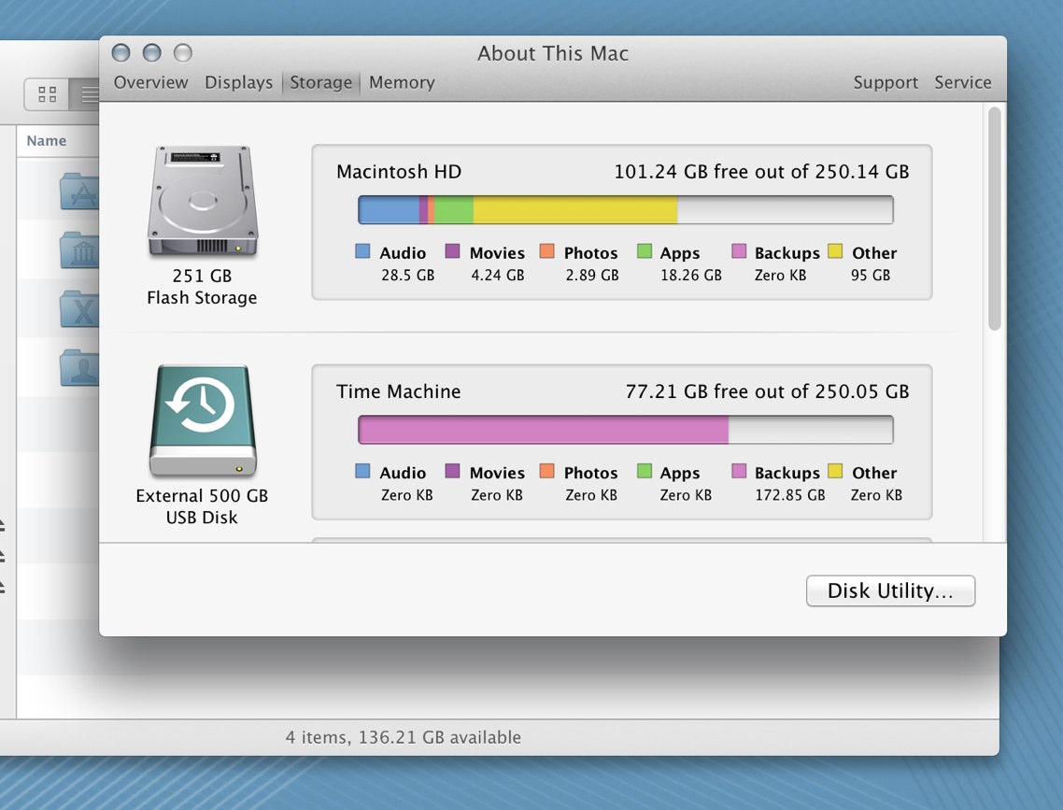The height and width of the screenshot is (810, 1063).
Task: Select the Storage tab
Action: tap(321, 83)
